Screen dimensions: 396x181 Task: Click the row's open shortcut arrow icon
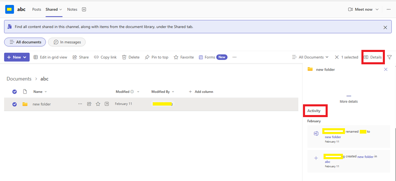coord(107,104)
